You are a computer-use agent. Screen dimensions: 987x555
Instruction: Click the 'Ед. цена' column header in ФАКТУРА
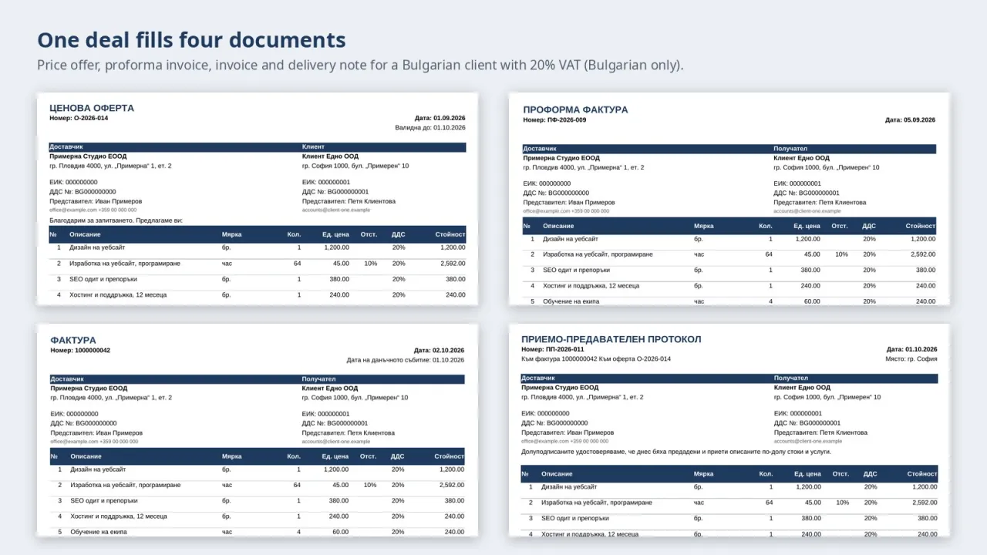coord(335,456)
